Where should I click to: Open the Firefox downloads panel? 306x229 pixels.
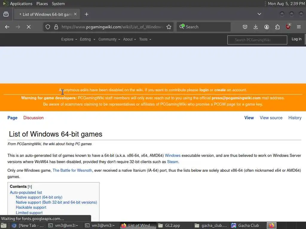[256, 27]
